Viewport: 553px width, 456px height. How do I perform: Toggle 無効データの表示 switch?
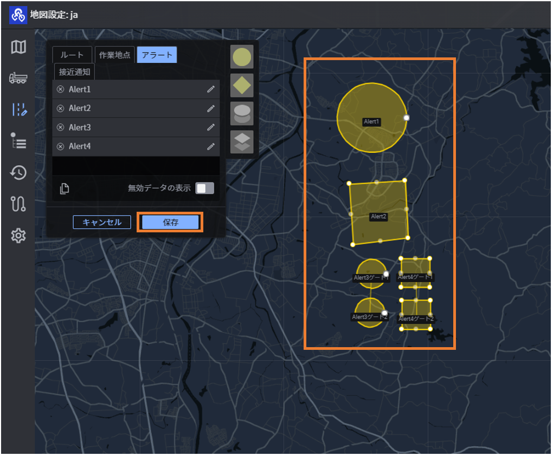pyautogui.click(x=205, y=188)
